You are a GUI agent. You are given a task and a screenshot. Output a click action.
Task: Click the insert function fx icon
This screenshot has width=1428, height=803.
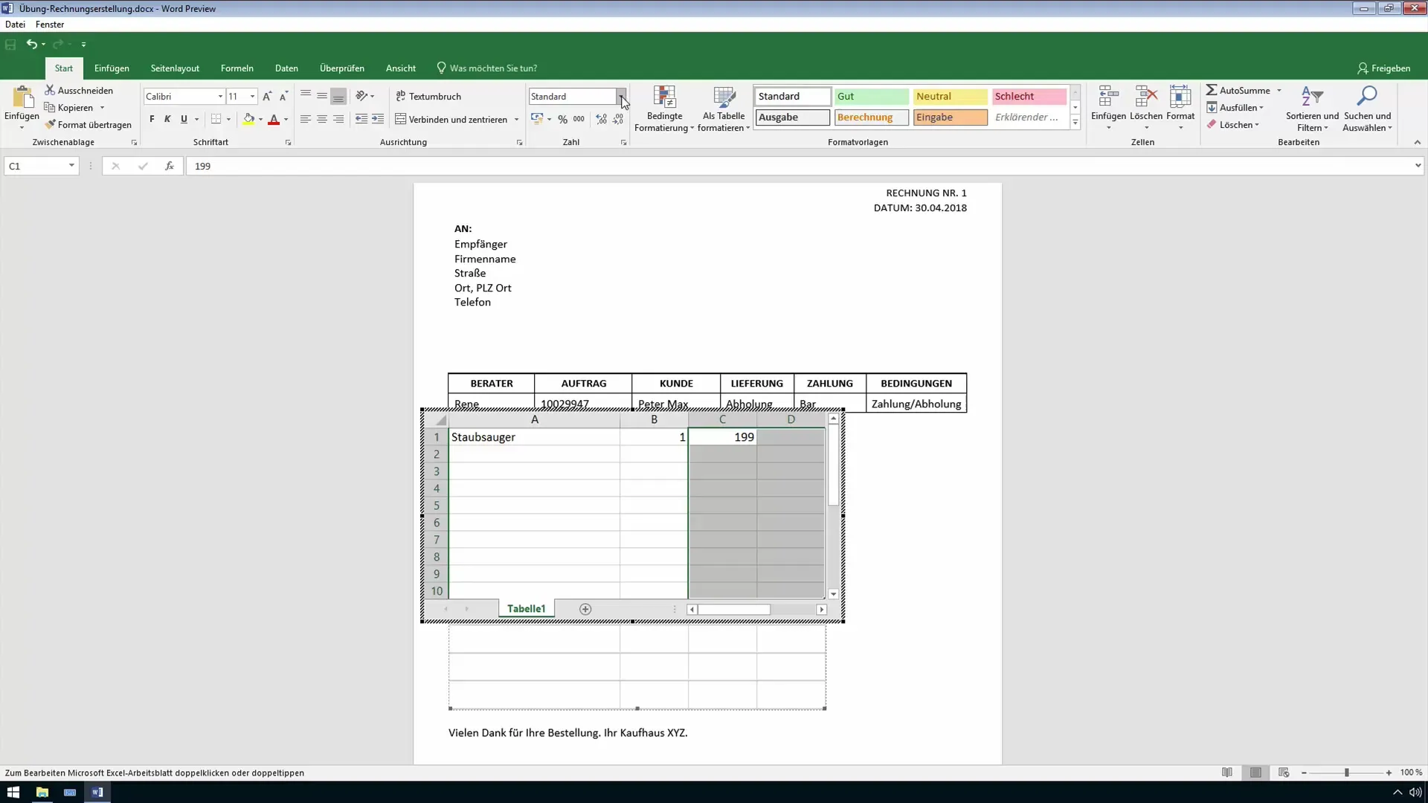170,166
